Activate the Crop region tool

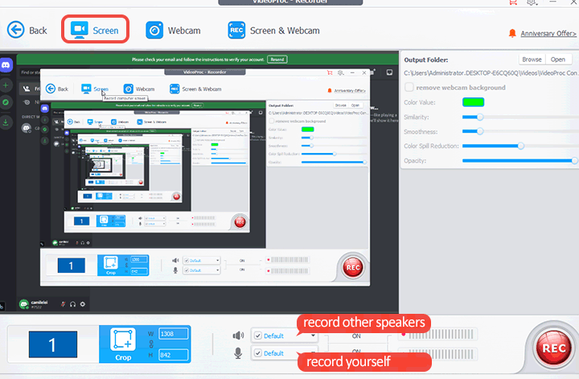[x=123, y=344]
